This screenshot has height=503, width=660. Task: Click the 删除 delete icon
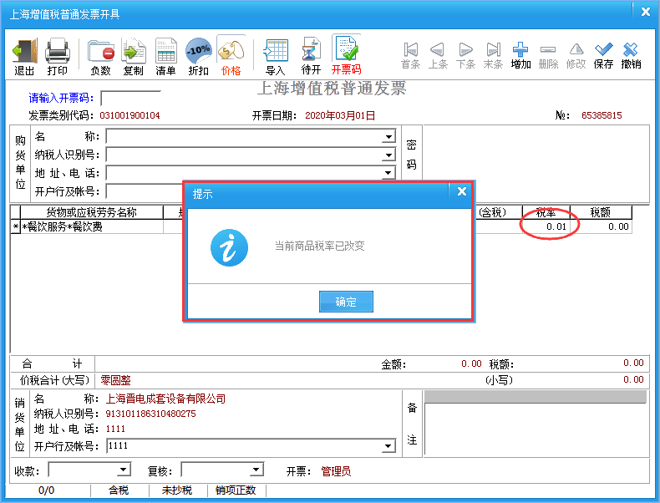coord(548,55)
